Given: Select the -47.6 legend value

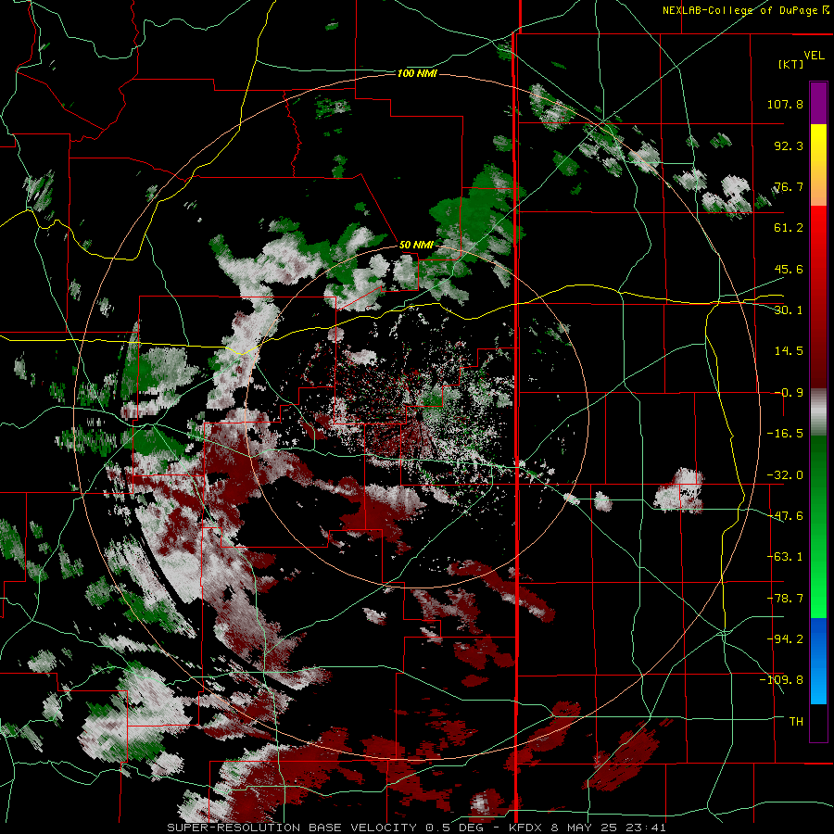Looking at the screenshot, I should [785, 516].
